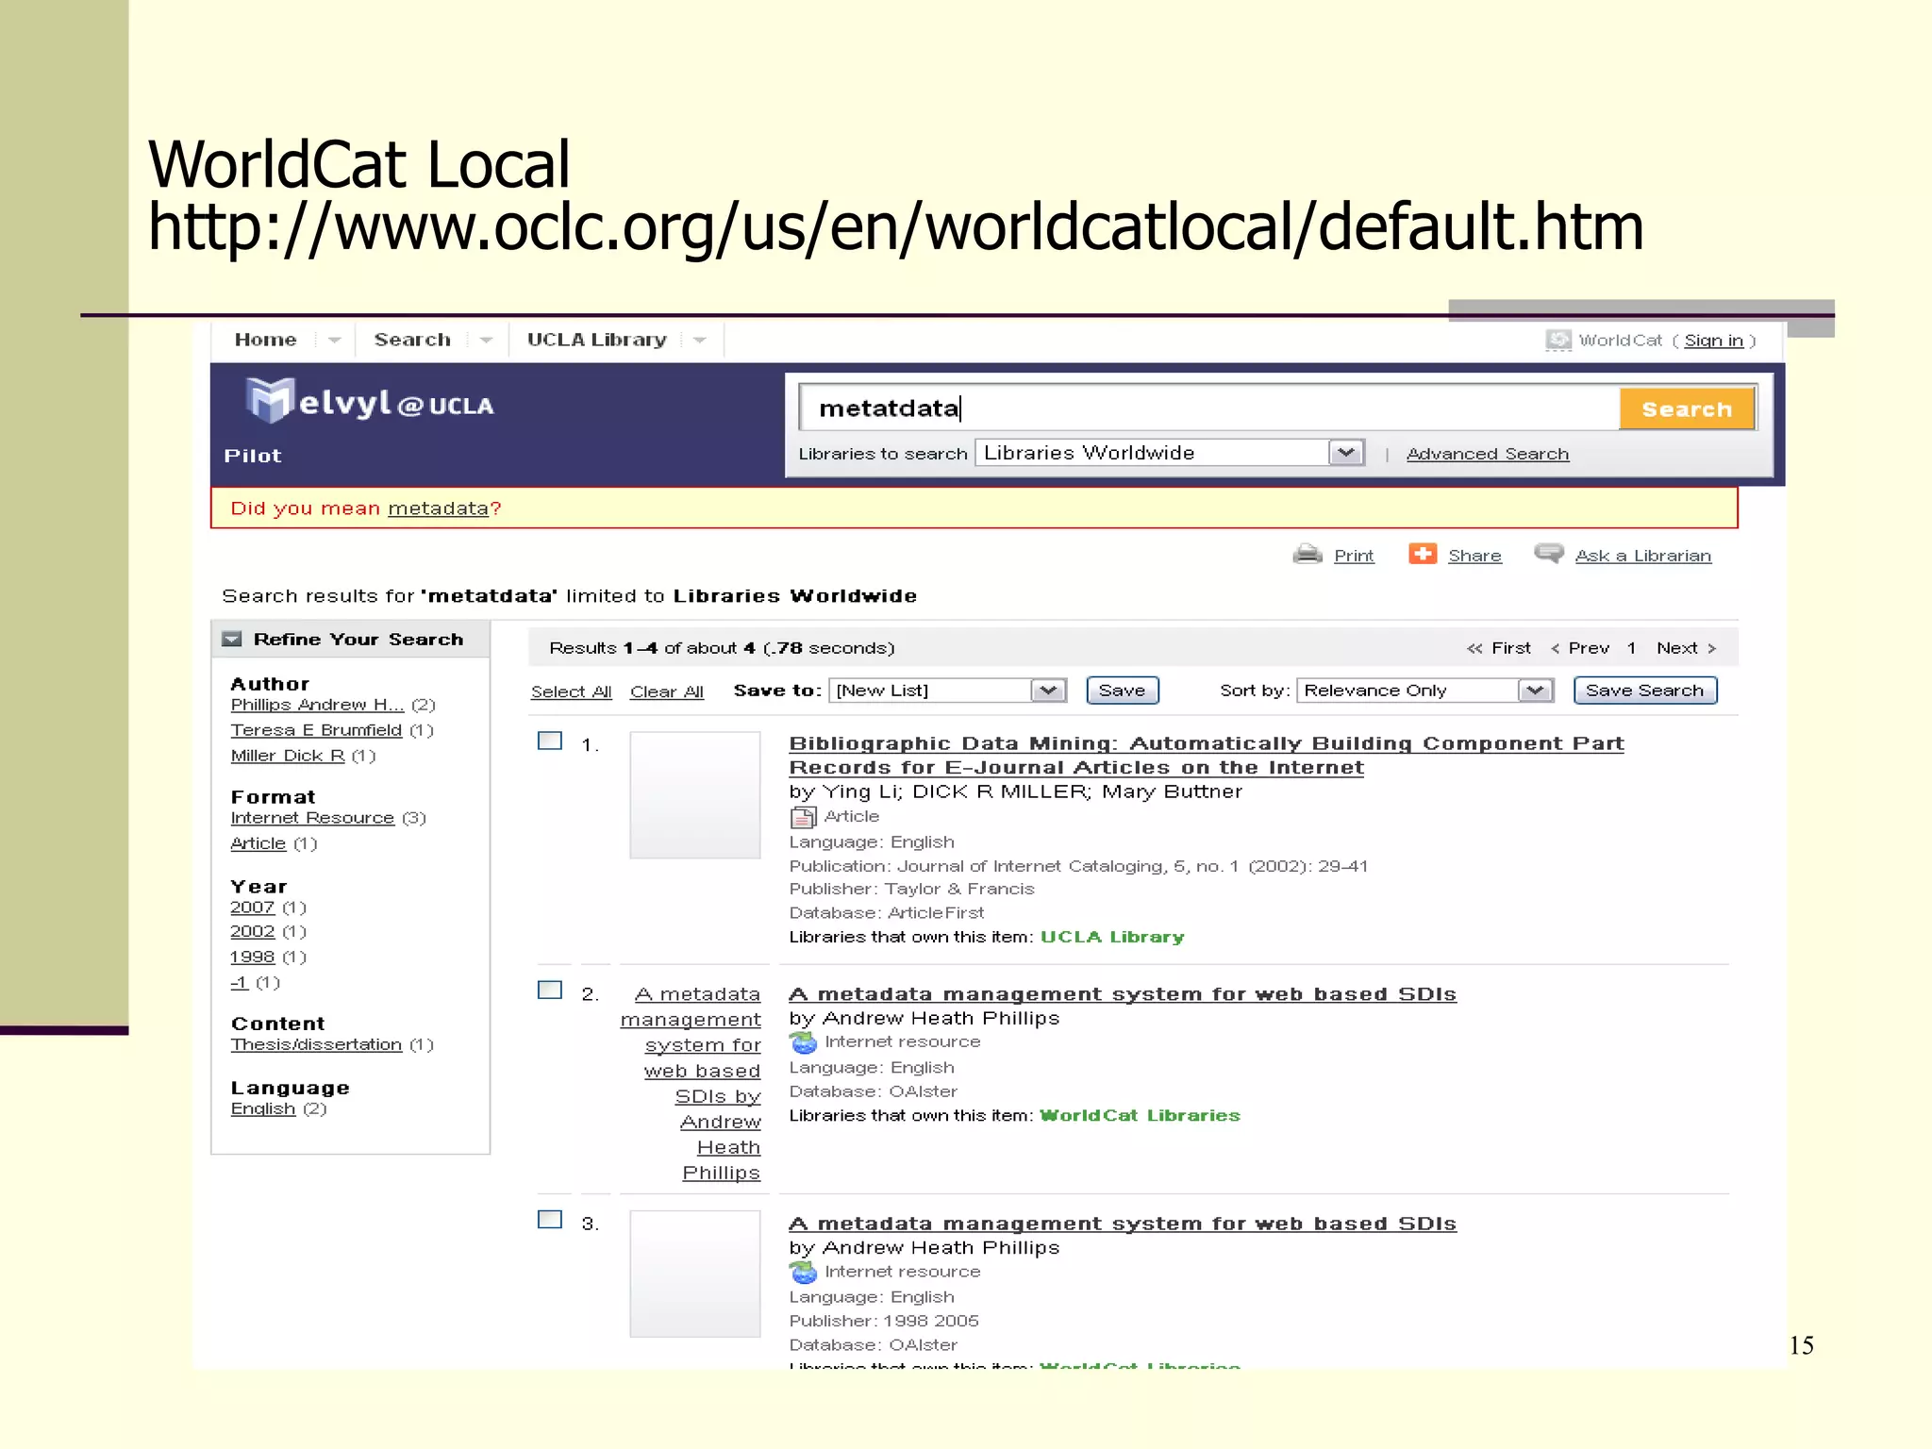Click UCLA Library owning library link
Screen dimensions: 1932x1449
point(1112,938)
